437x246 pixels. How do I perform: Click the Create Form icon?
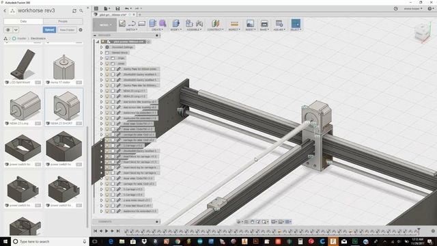pos(163,23)
